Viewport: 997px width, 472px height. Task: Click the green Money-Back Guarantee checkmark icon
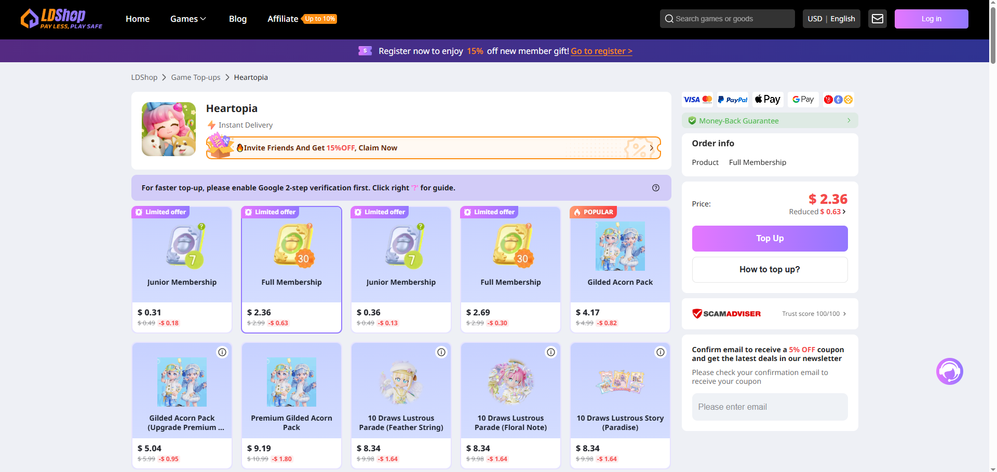(692, 121)
